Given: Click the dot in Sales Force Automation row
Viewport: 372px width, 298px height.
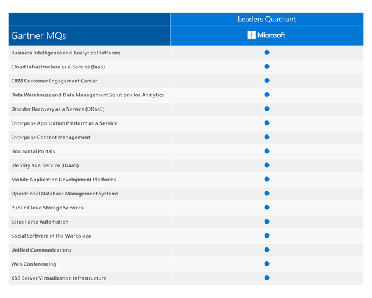Looking at the screenshot, I should [266, 222].
